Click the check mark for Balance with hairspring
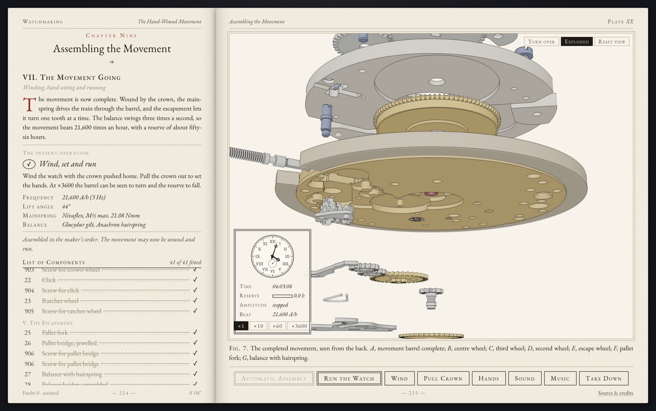This screenshot has height=411, width=656. click(x=195, y=374)
